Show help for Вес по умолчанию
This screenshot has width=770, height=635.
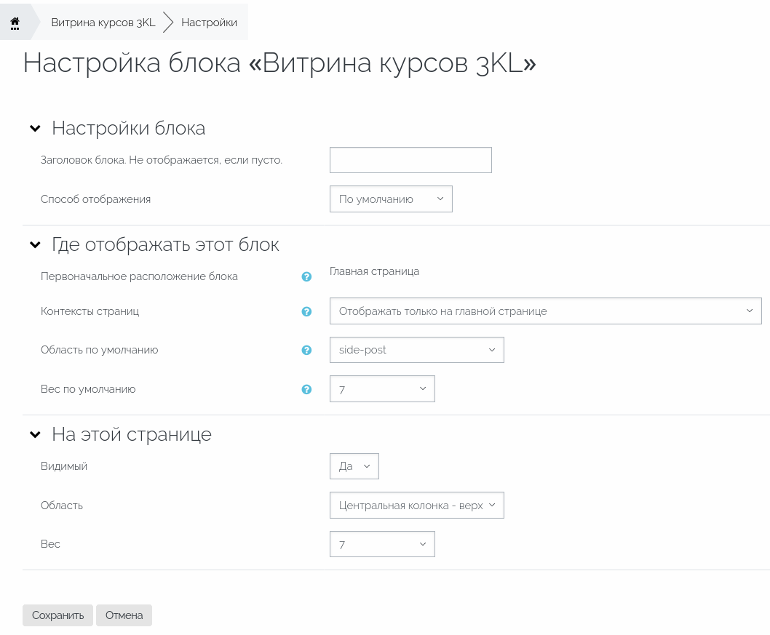[306, 389]
